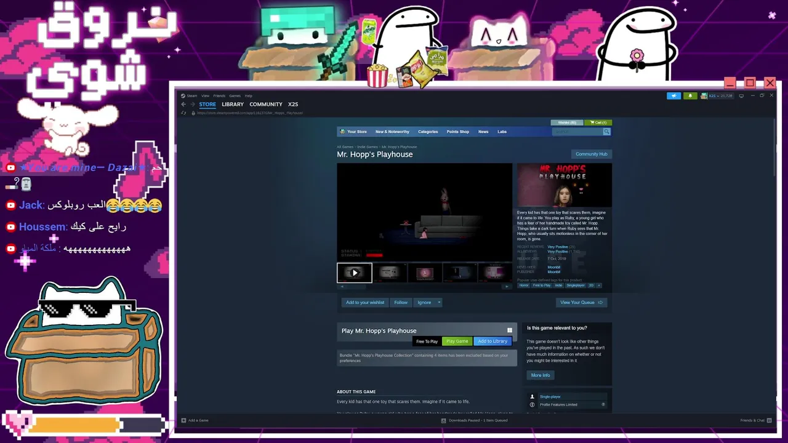
Task: Open the Games menu
Action: pyautogui.click(x=235, y=96)
